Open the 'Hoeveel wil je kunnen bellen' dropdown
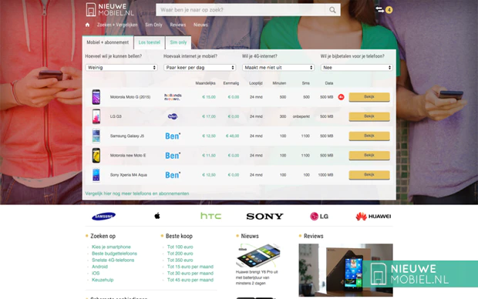Screen dimensions: 478x299 pos(121,67)
